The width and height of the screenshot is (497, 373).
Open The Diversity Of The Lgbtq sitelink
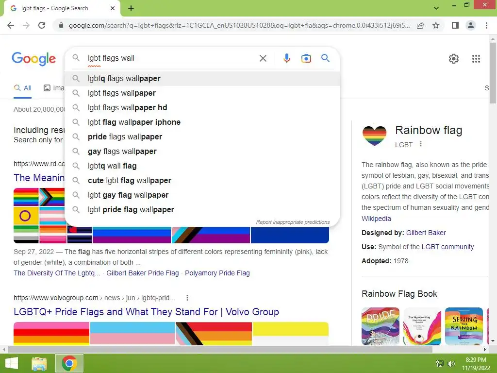tap(57, 273)
